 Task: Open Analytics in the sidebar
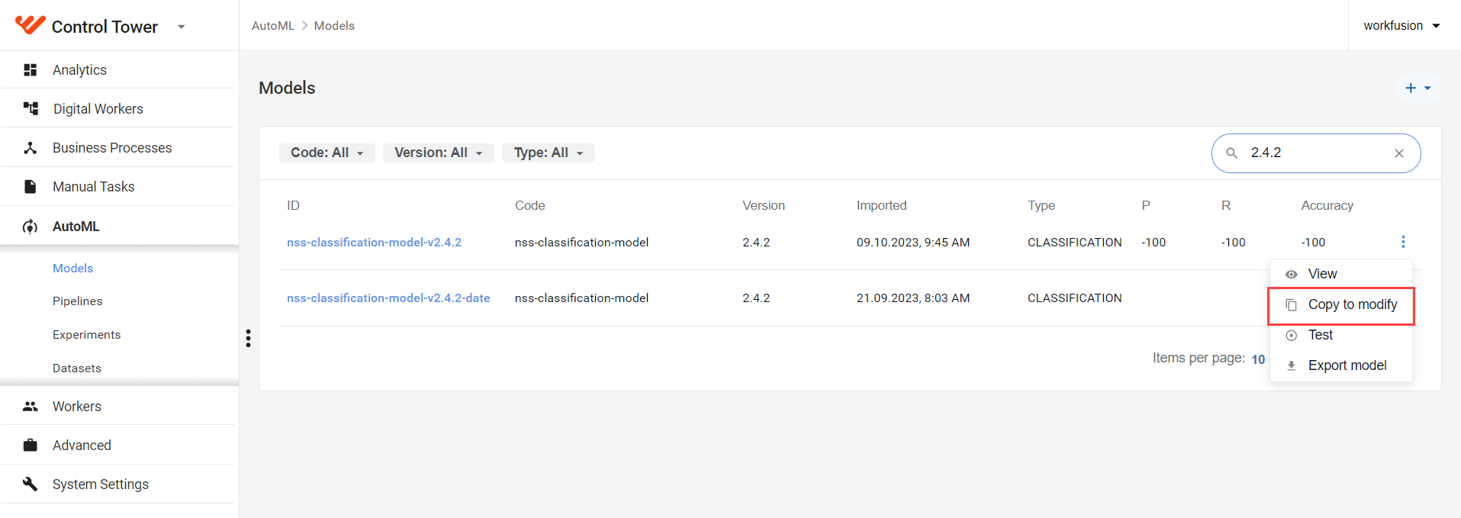(79, 69)
